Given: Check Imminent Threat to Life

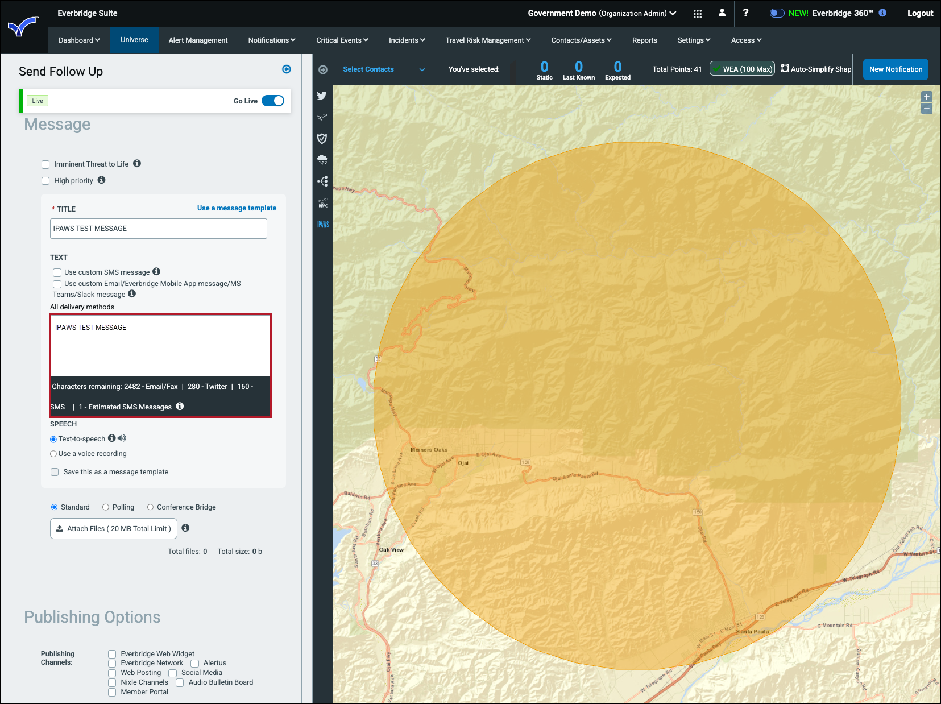Looking at the screenshot, I should 45,165.
